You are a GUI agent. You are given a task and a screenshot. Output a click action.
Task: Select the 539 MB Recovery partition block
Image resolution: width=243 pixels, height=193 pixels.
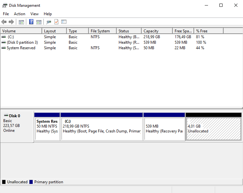click(x=164, y=129)
